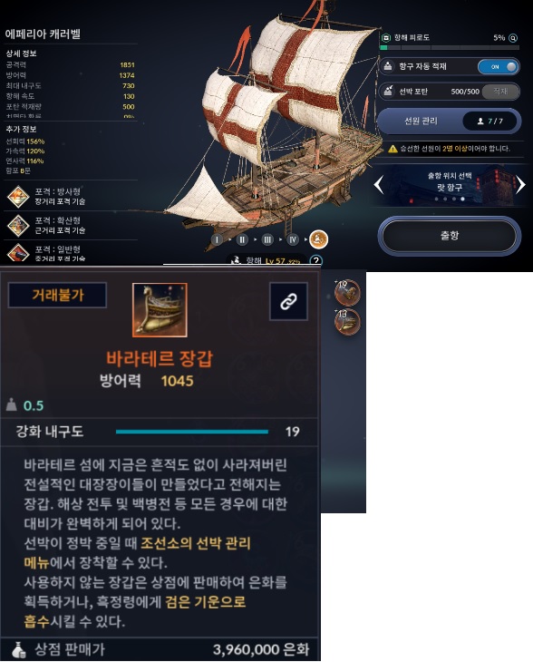Image resolution: width=533 pixels, height=662 pixels.
Task: Click the question mark help icon by 항해 level
Action: coord(316,260)
